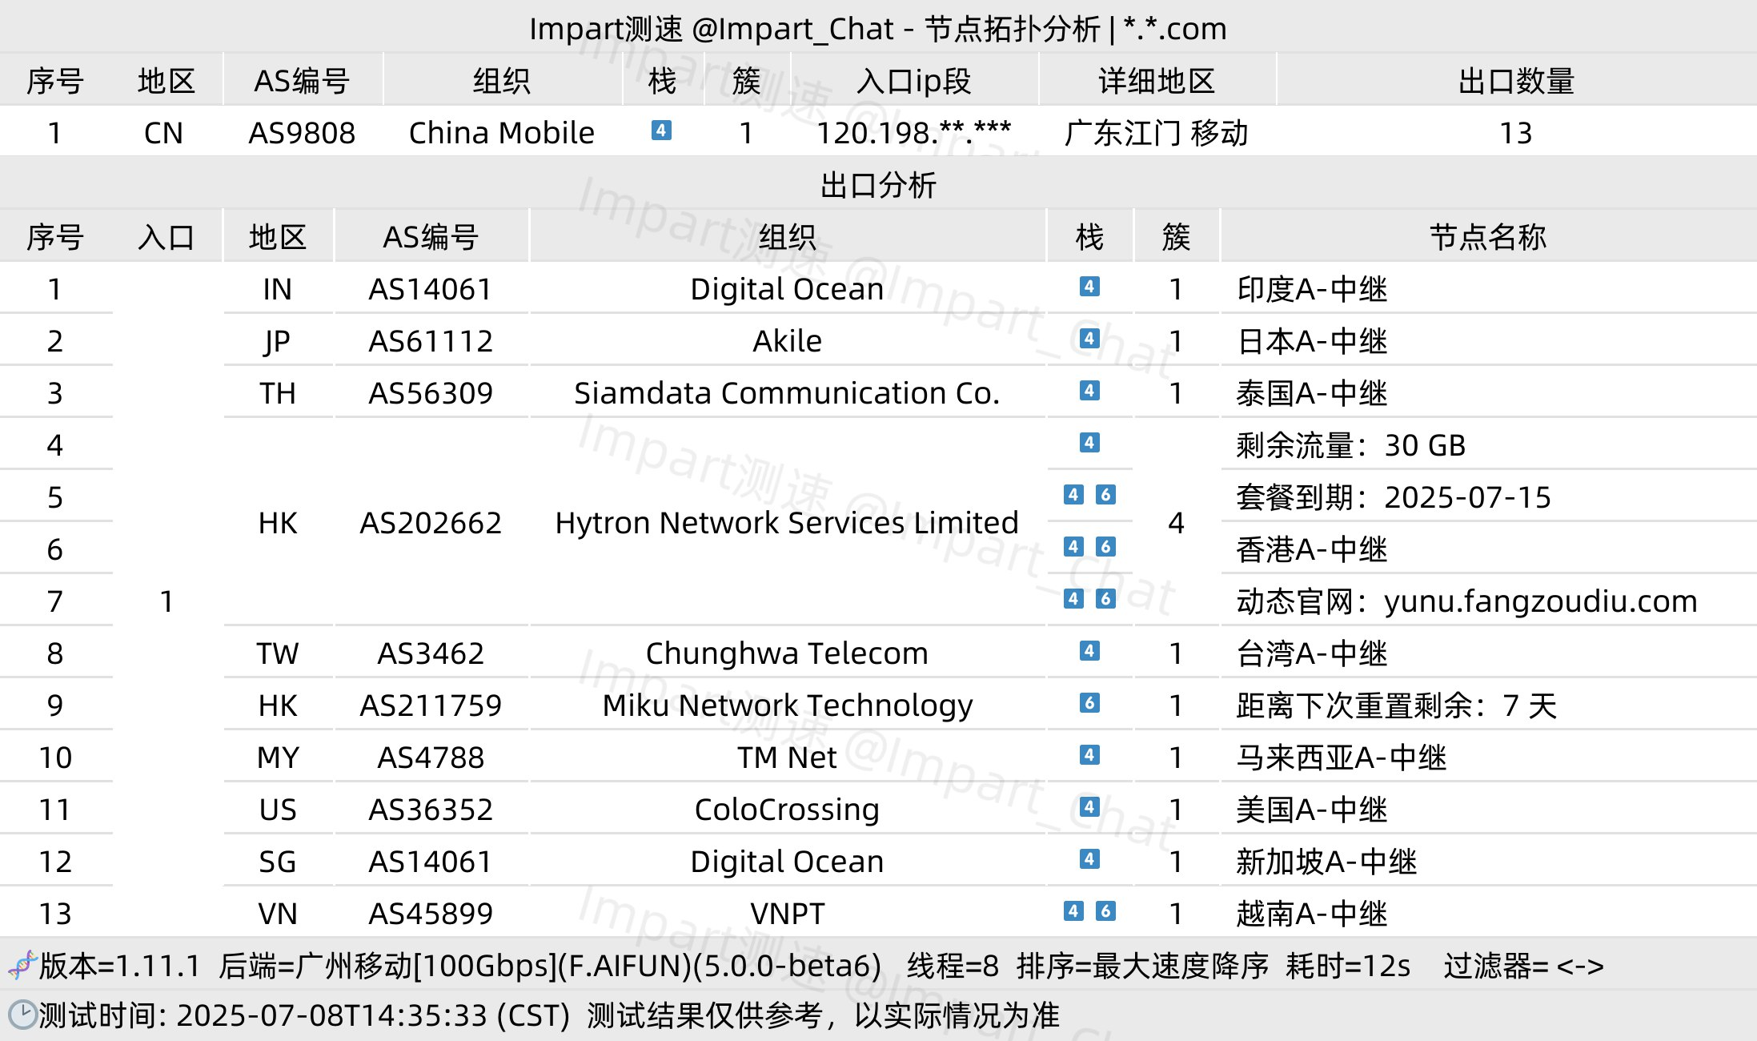Open the yunu.fangzoudiu.com link

pos(1540,601)
